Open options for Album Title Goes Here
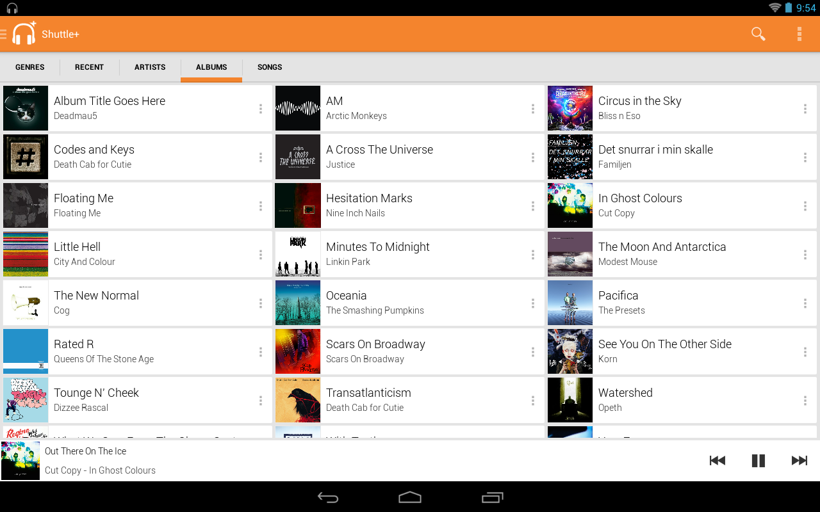The width and height of the screenshot is (820, 512). tap(261, 109)
